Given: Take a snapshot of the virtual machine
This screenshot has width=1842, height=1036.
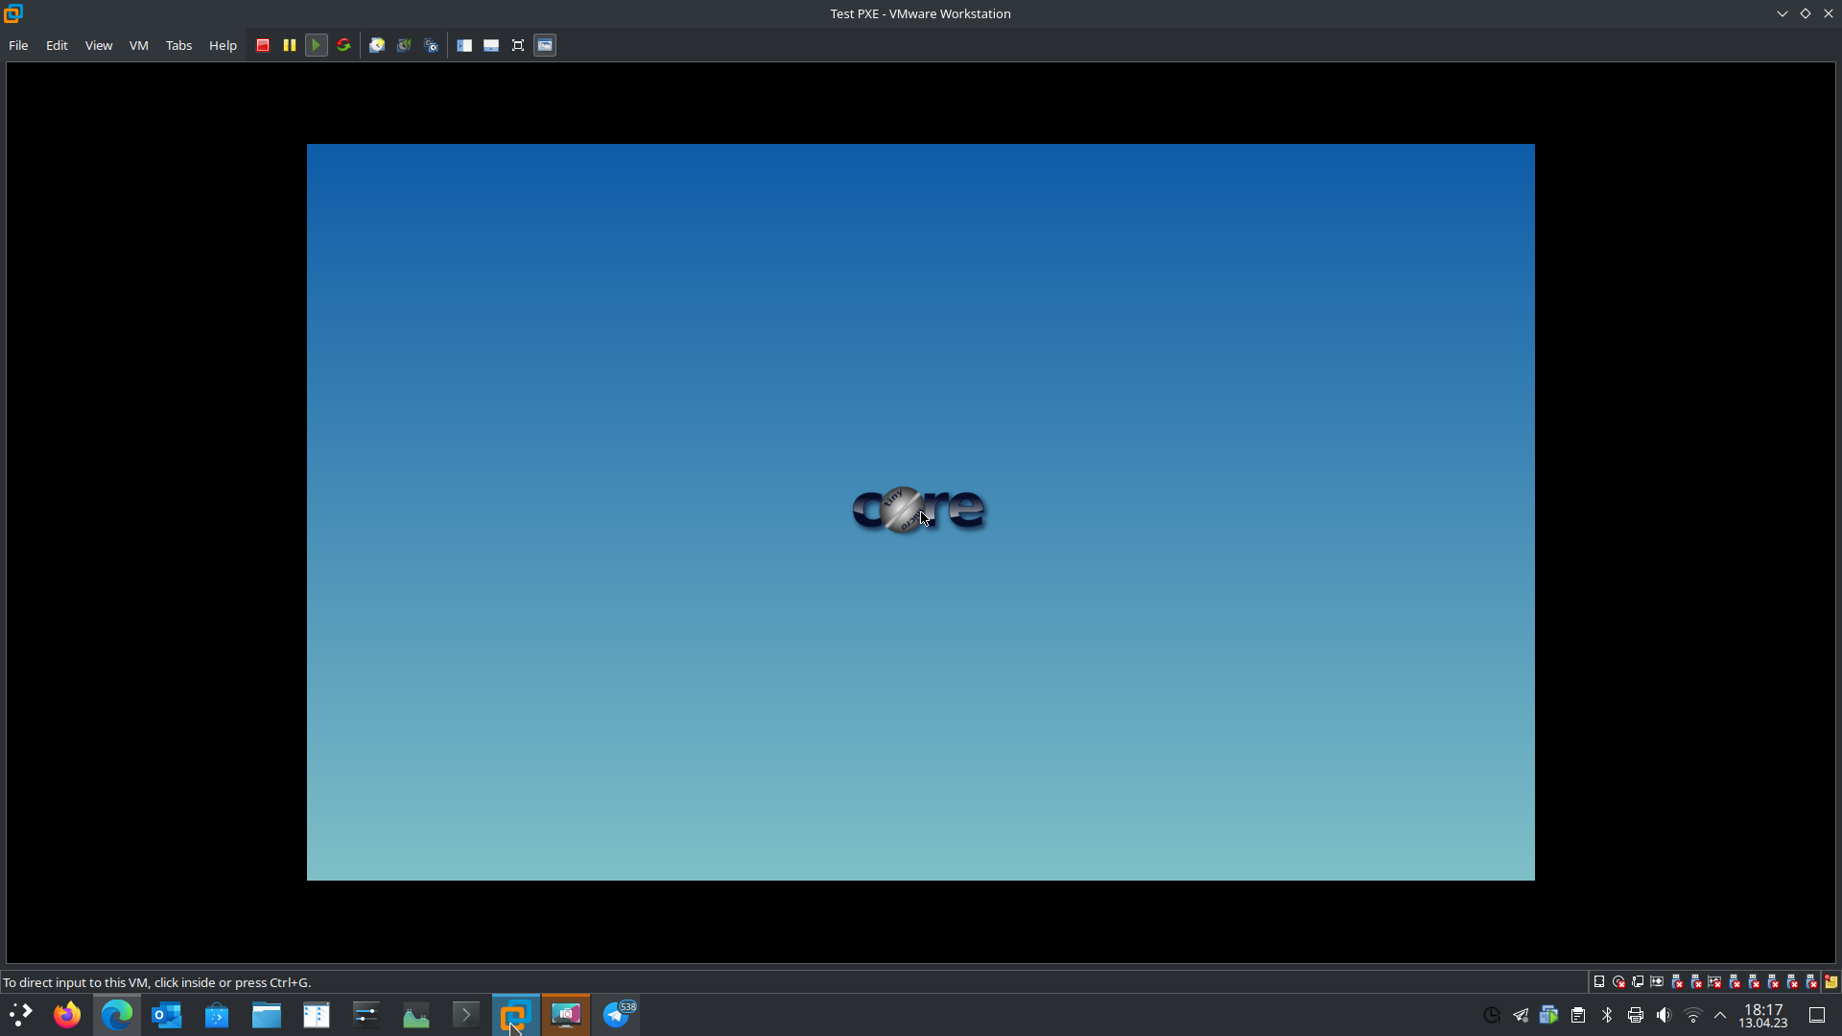Looking at the screenshot, I should click(377, 45).
